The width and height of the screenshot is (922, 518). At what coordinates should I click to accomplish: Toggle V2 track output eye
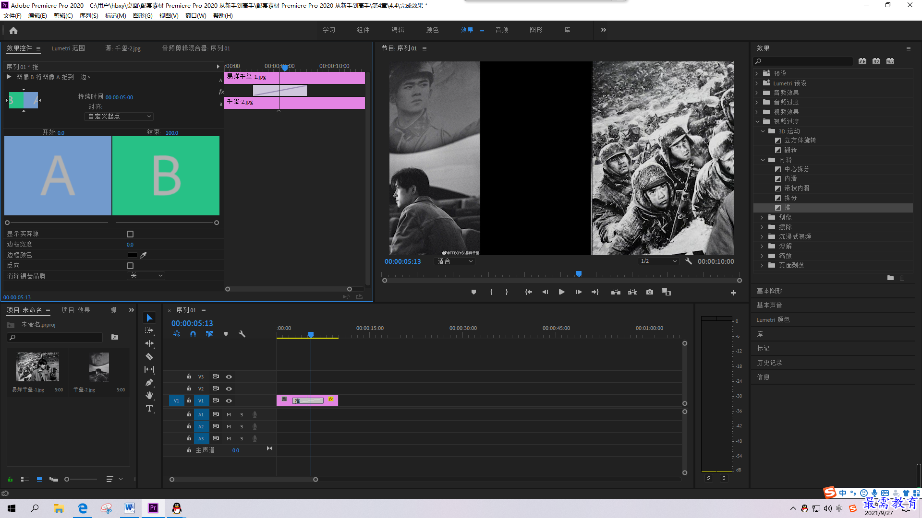coord(229,389)
